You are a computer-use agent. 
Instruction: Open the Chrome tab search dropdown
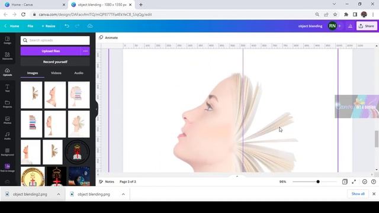point(334,4)
